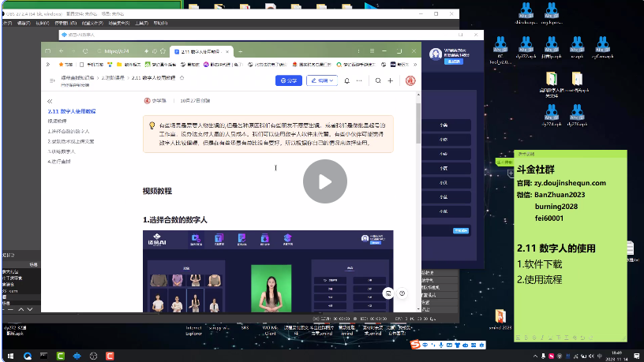The width and height of the screenshot is (644, 362).
Task: Click the floating picture-copy round button
Action: coord(388,293)
